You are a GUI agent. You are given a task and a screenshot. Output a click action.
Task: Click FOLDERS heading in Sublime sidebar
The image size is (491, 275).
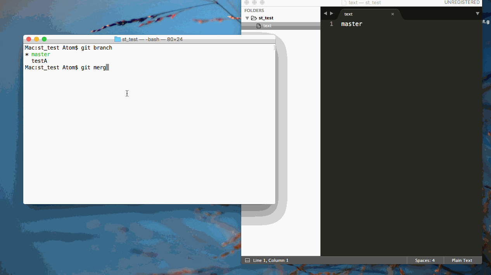point(254,10)
